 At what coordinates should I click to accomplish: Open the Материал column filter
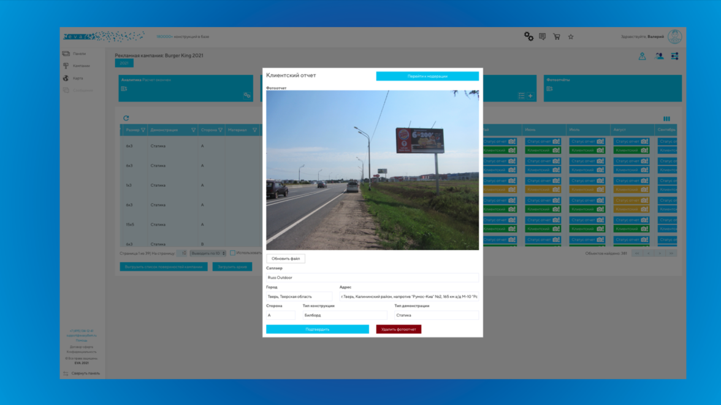coord(254,130)
